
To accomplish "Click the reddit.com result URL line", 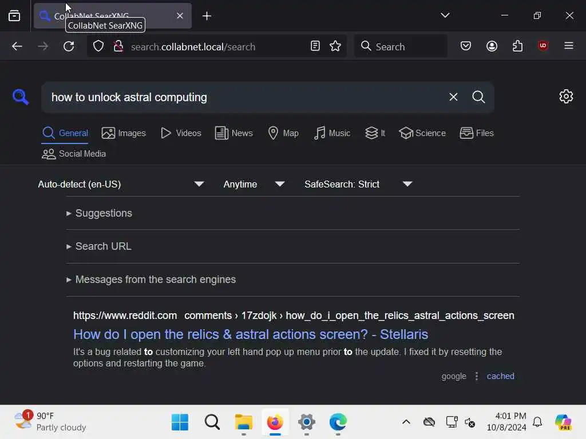I will (294, 316).
